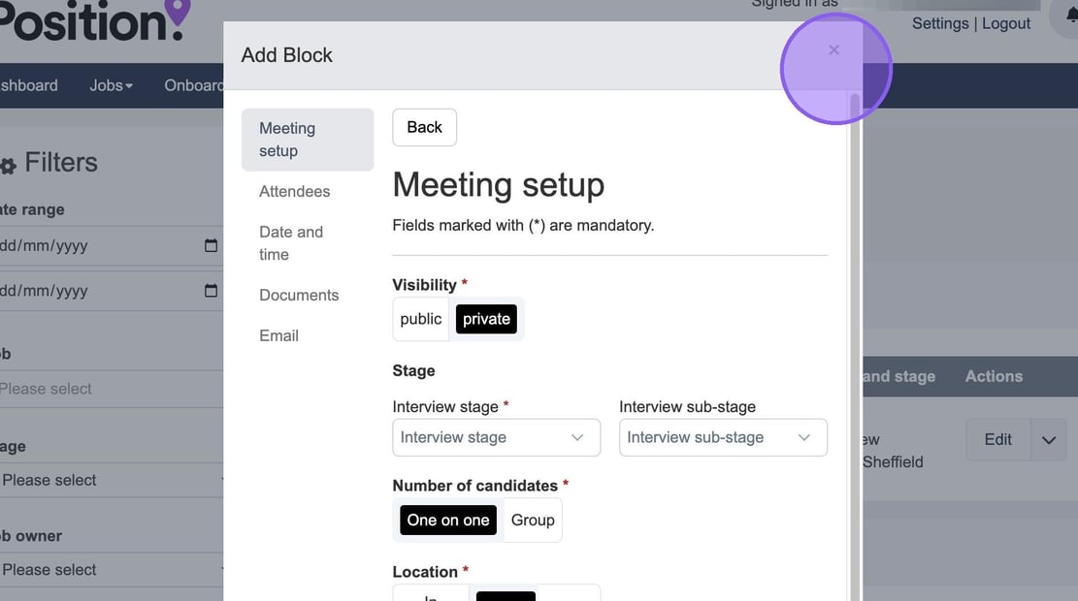
Task: Click the Filters gear icon
Action: click(8, 166)
